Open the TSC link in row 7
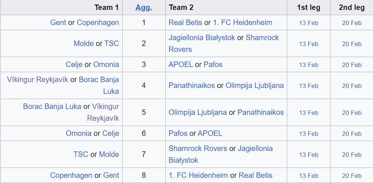This screenshot has height=183, width=374. (81, 154)
